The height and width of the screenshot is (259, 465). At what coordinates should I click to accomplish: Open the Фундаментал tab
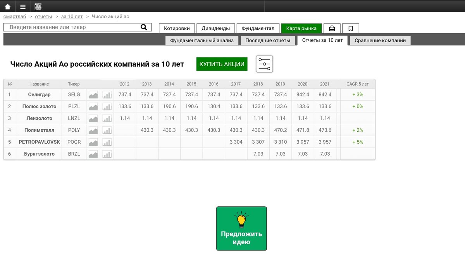pos(258,28)
